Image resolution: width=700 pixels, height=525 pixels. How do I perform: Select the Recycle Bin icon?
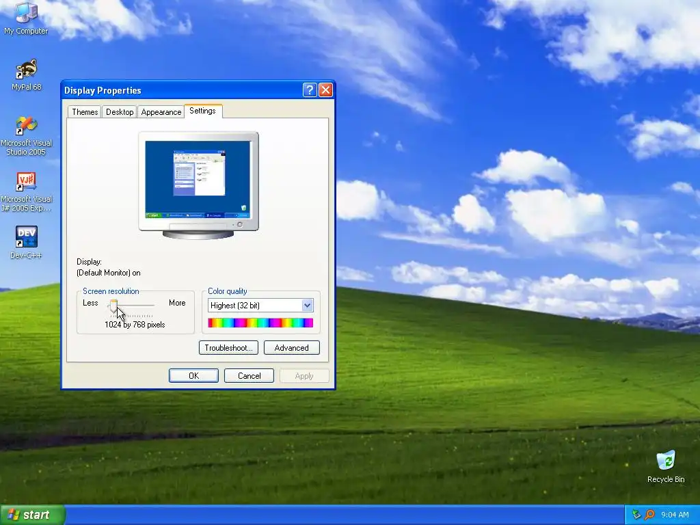(666, 461)
